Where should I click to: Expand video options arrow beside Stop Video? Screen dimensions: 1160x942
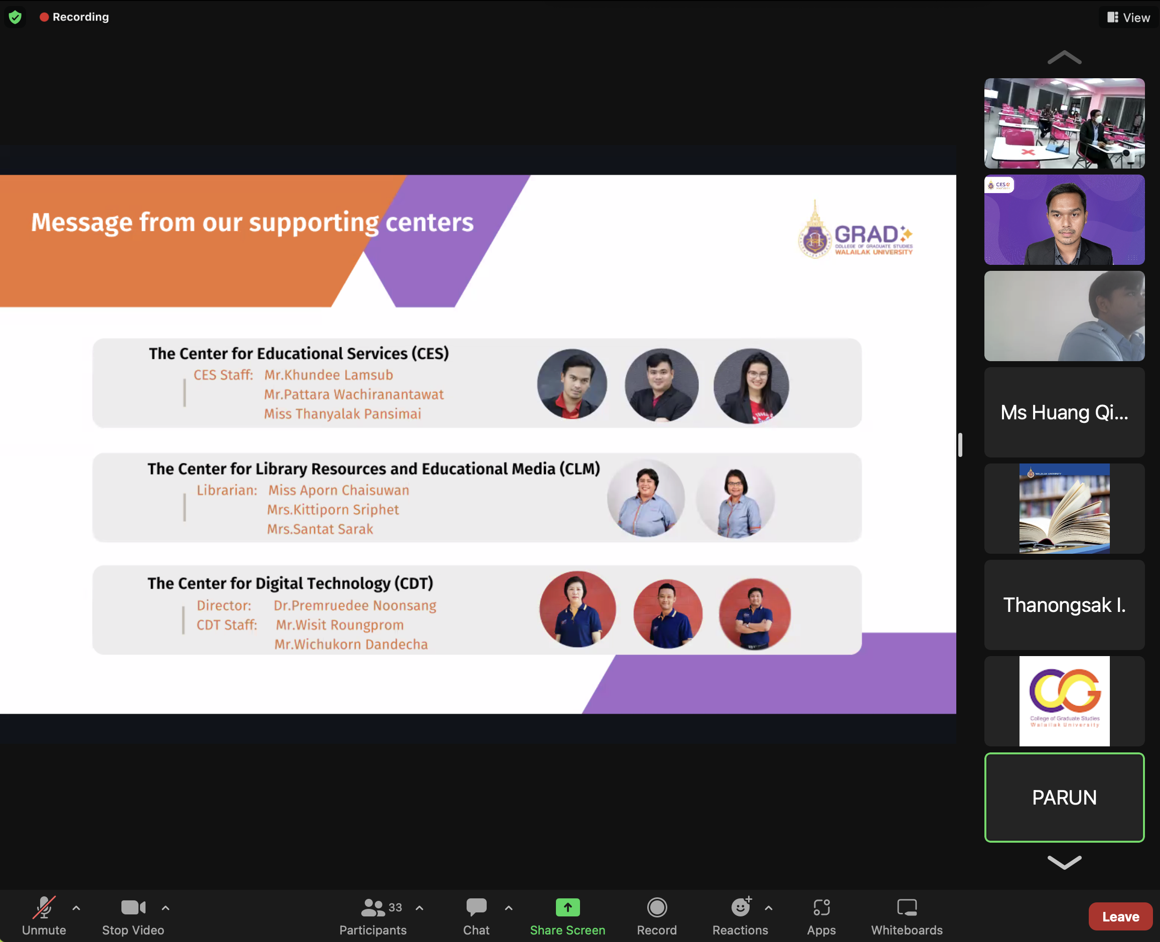166,907
